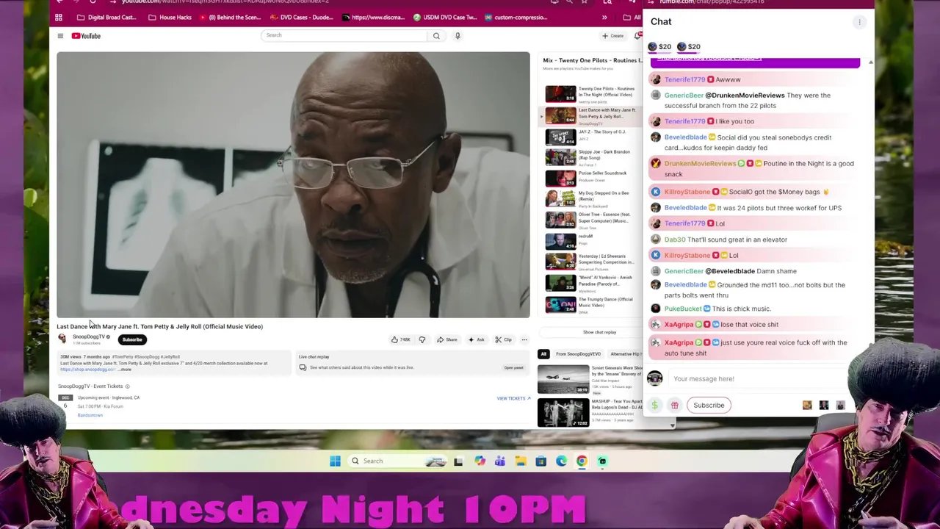Subscribe to SnoopDoggTV
Image resolution: width=940 pixels, height=529 pixels.
click(x=132, y=339)
